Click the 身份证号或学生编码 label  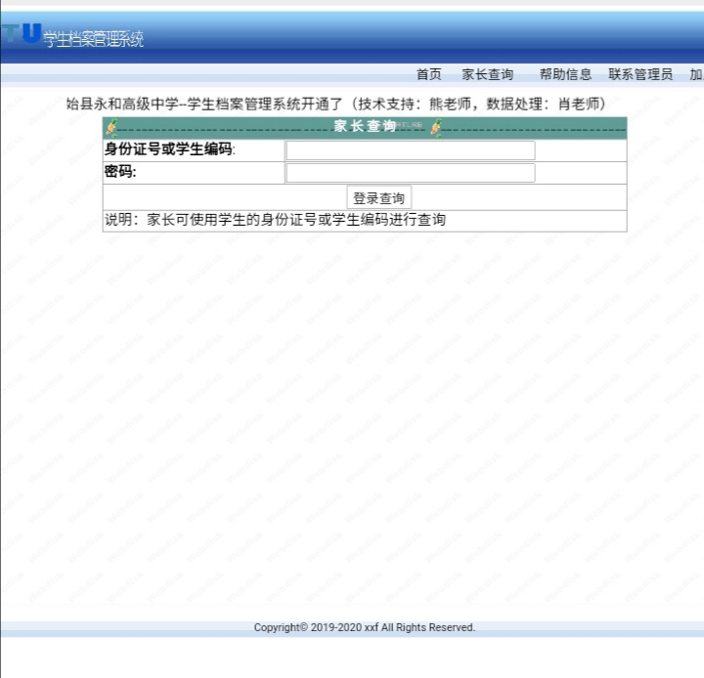click(x=169, y=149)
